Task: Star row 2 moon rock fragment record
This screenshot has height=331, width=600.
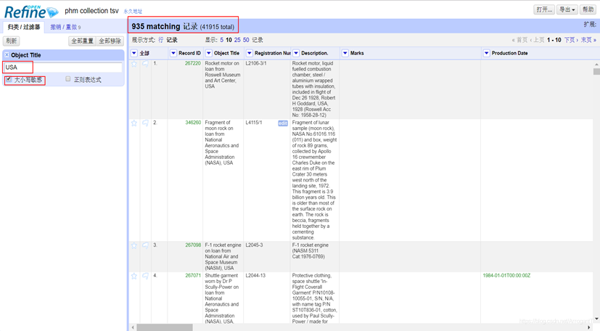Action: (x=134, y=123)
